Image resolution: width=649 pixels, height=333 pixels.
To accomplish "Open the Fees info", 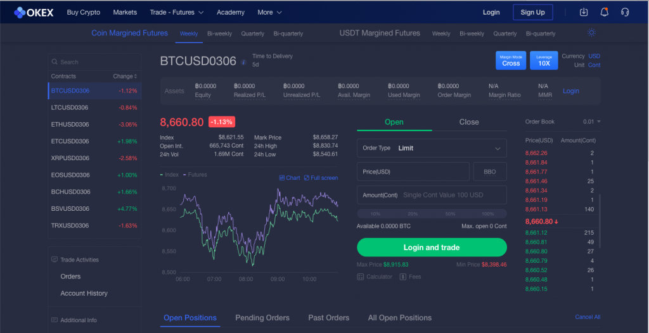I will point(411,277).
